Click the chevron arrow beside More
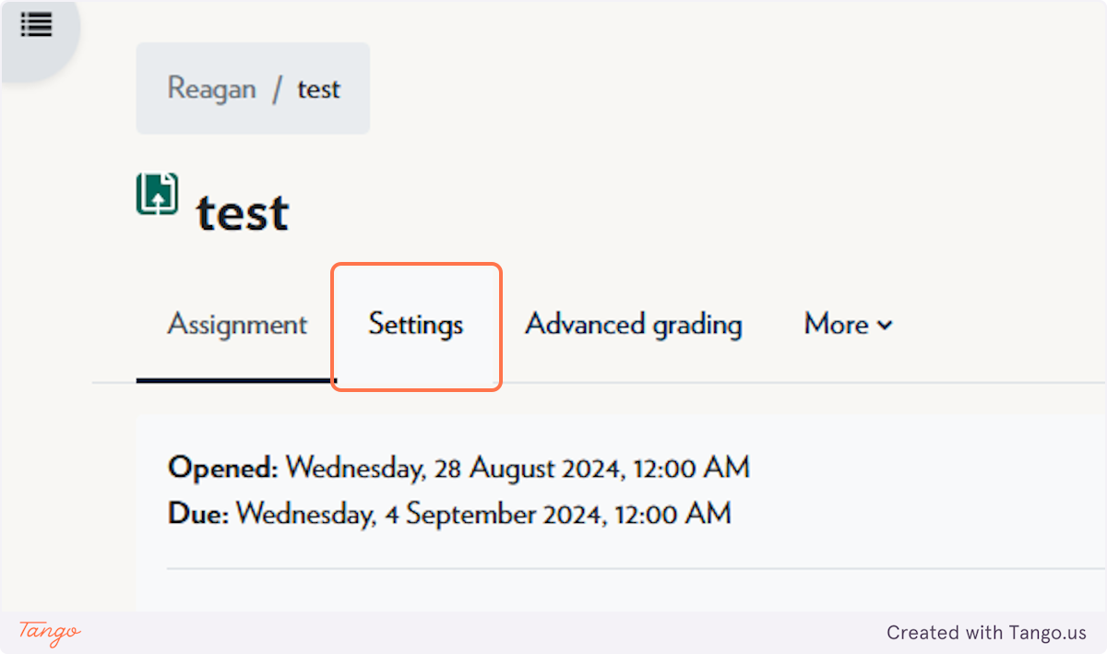Screen dimensions: 1107x654 click(885, 326)
